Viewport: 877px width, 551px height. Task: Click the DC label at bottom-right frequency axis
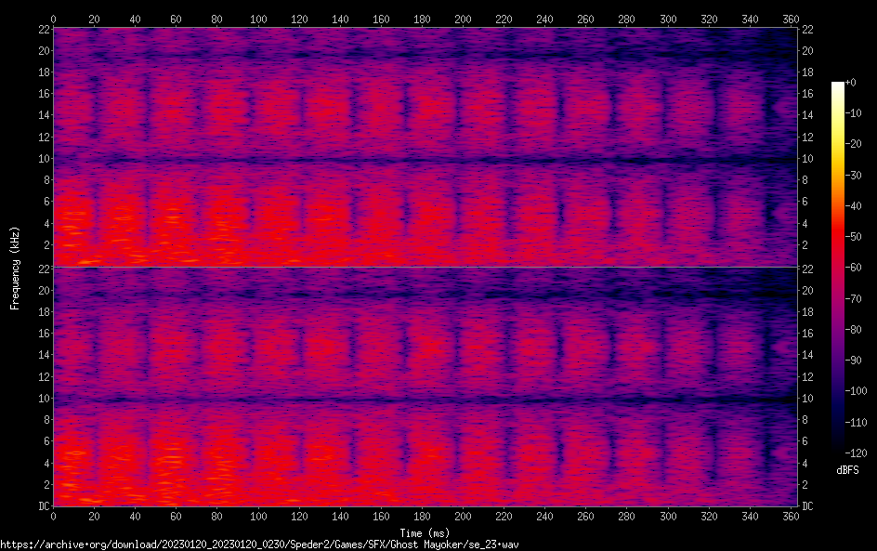tap(808, 506)
